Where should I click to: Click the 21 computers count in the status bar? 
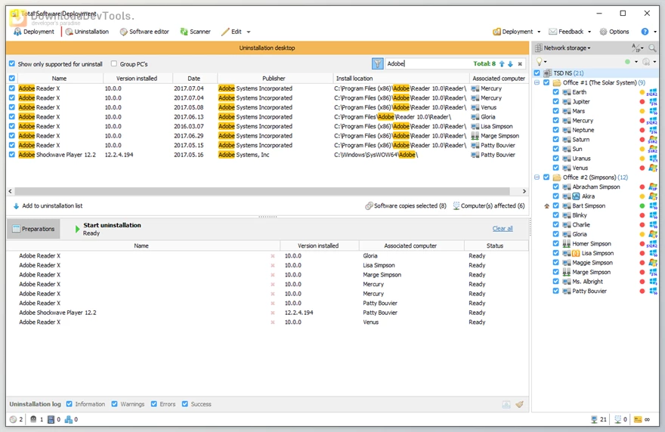pyautogui.click(x=598, y=419)
